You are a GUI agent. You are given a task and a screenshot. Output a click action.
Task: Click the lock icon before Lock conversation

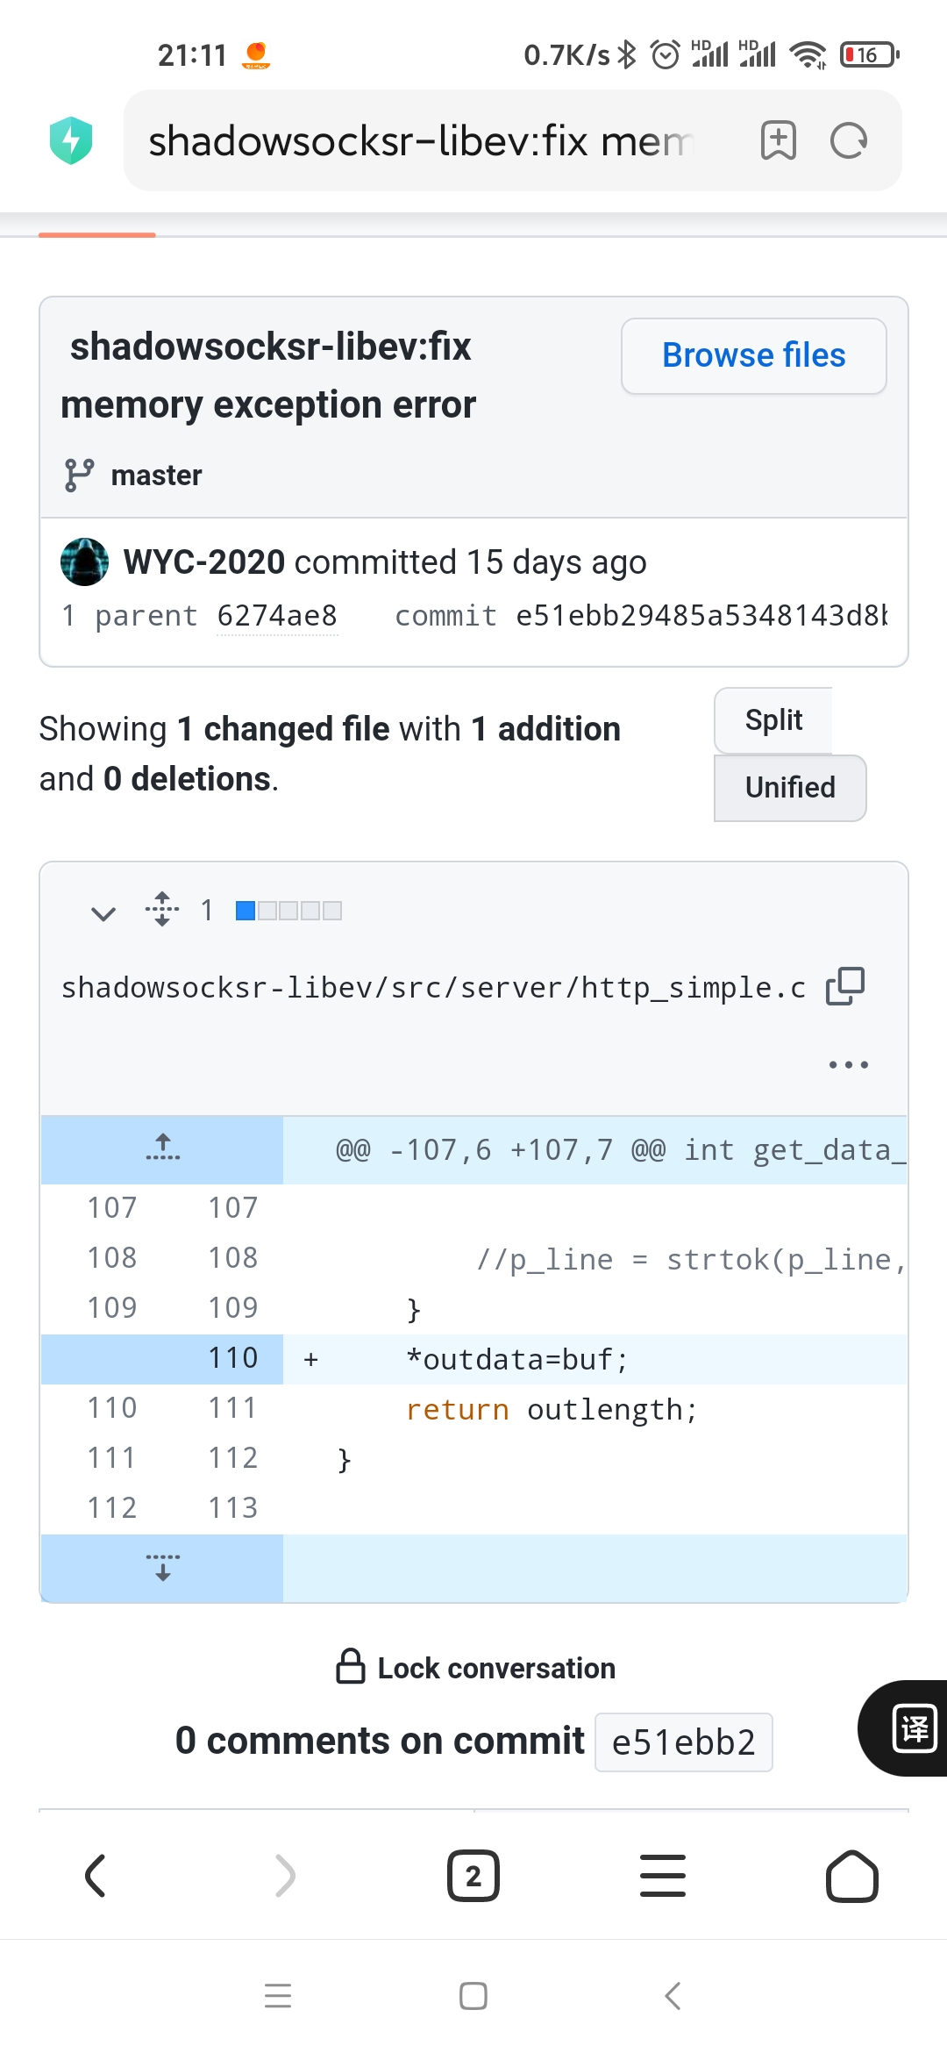point(350,1665)
